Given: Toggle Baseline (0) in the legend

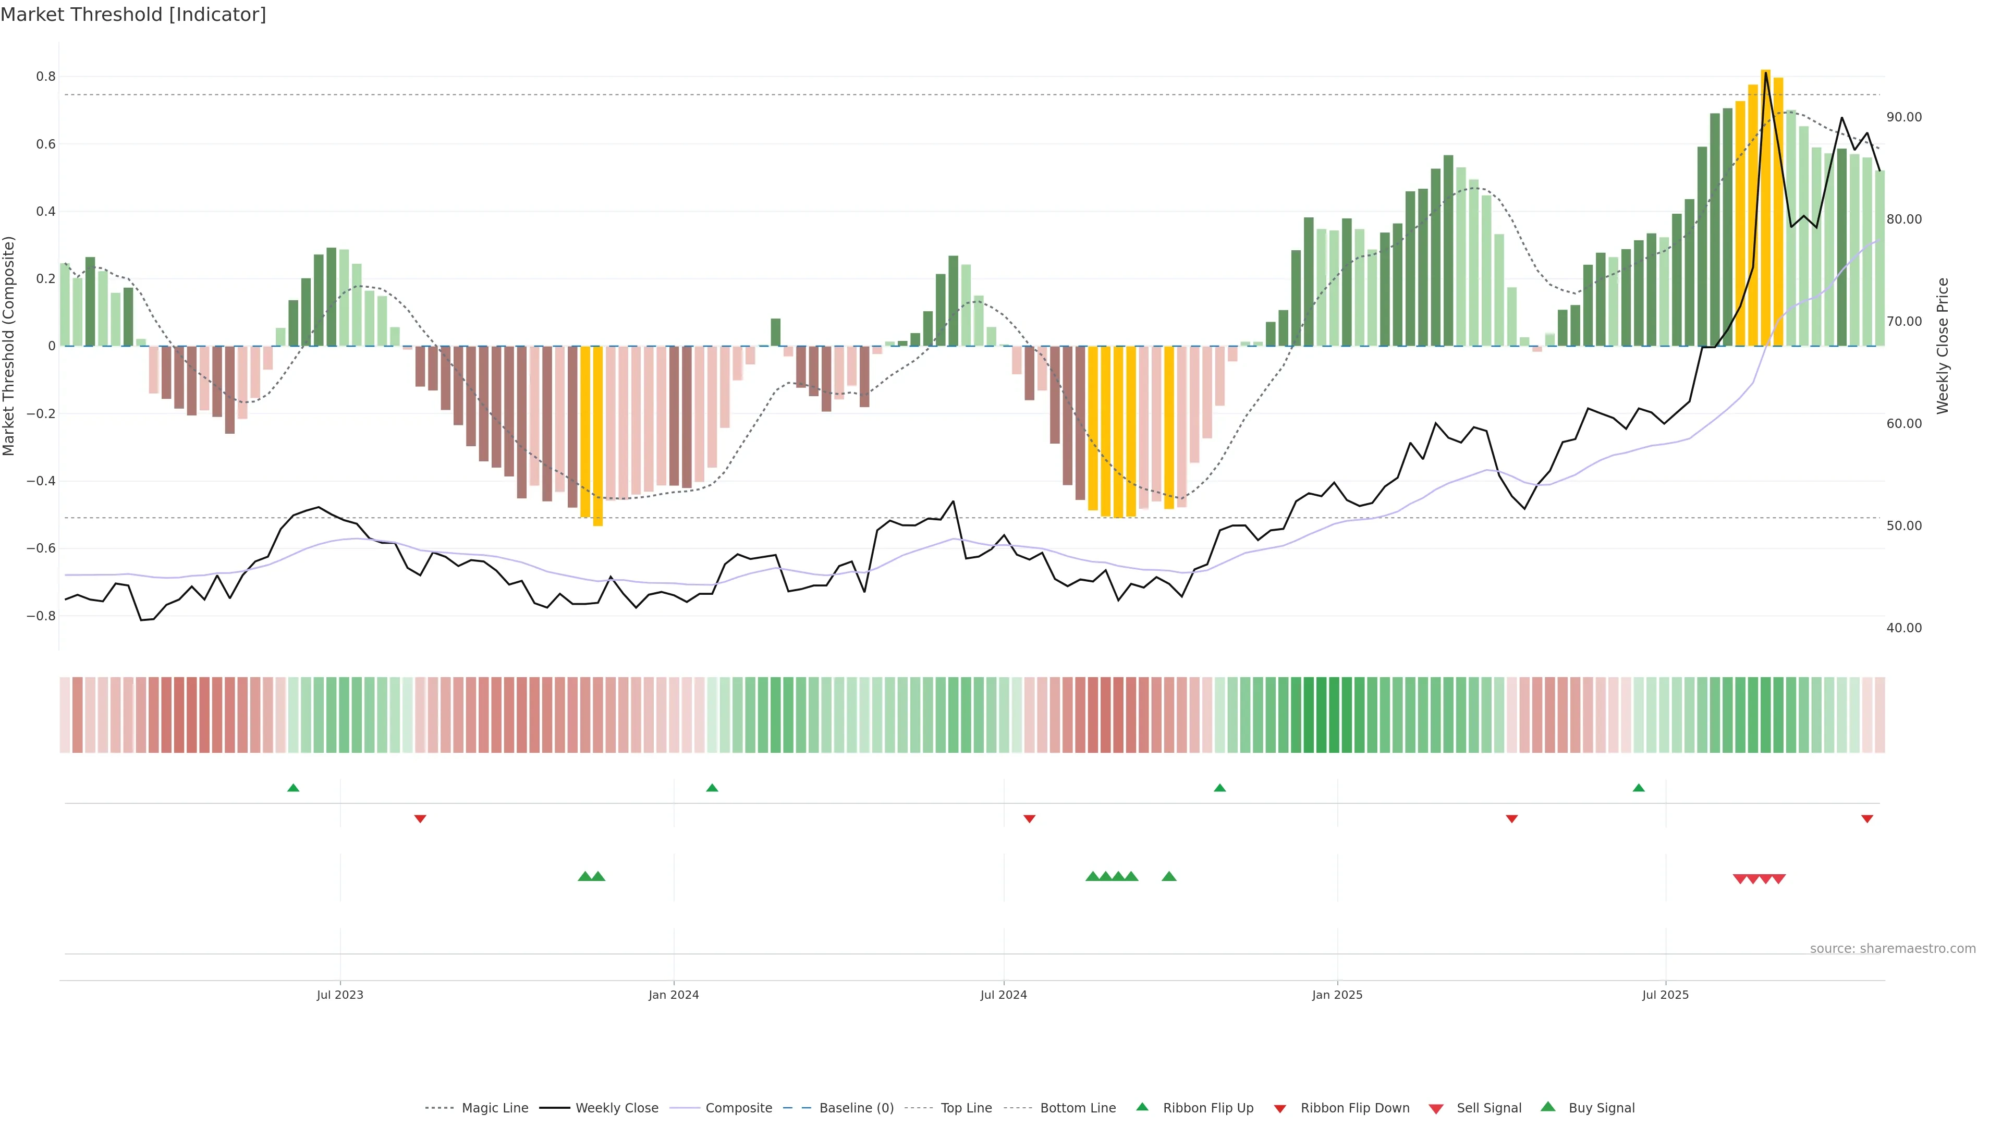Looking at the screenshot, I should 857,1108.
